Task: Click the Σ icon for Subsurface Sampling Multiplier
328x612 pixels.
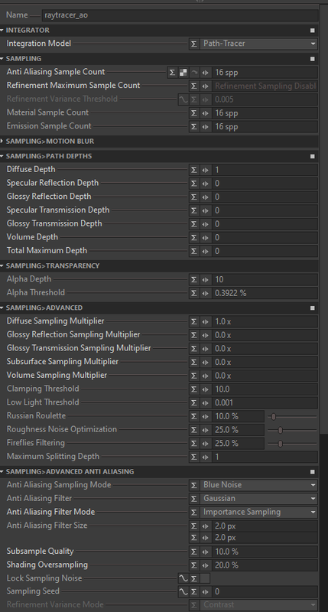Action: coord(194,362)
